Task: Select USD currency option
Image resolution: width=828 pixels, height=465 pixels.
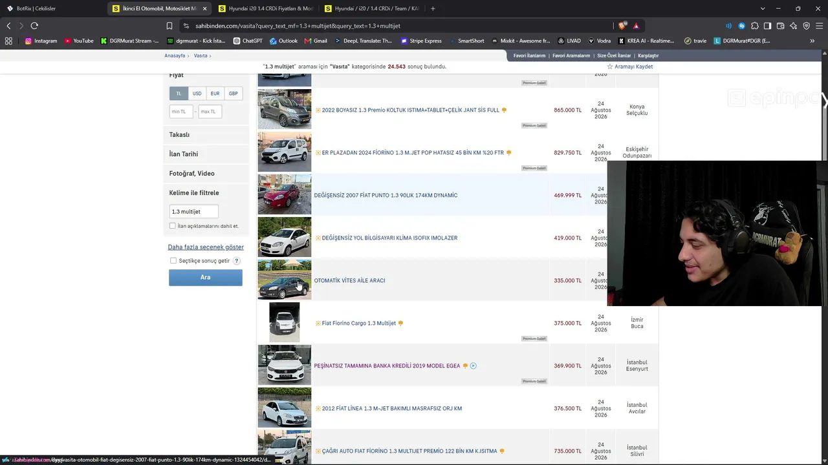Action: [x=197, y=94]
